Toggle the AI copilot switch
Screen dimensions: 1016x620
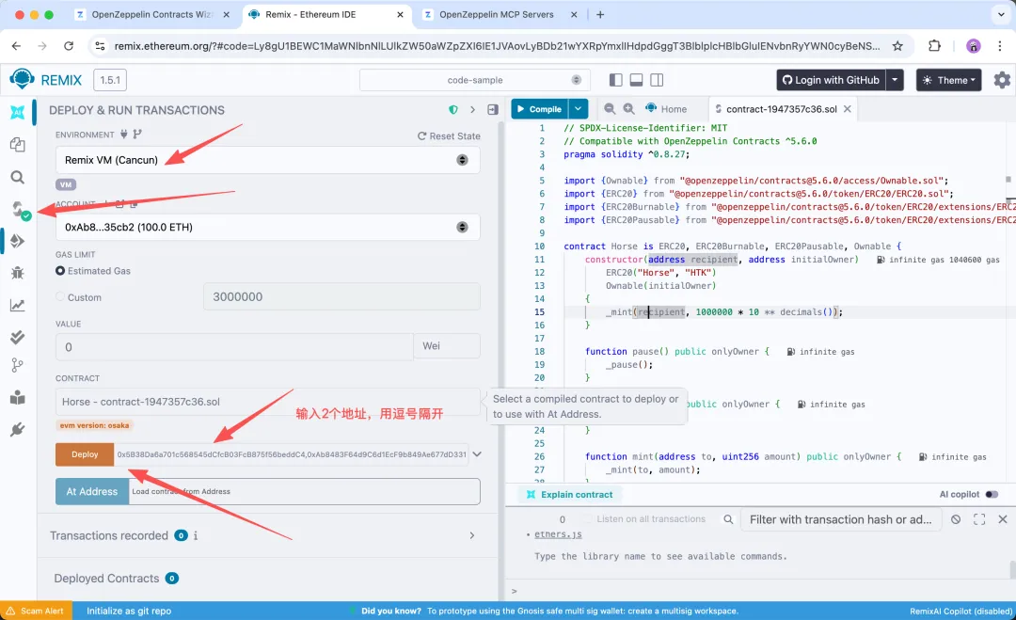[x=992, y=494]
